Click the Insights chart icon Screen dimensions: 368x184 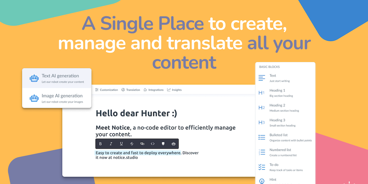click(169, 89)
